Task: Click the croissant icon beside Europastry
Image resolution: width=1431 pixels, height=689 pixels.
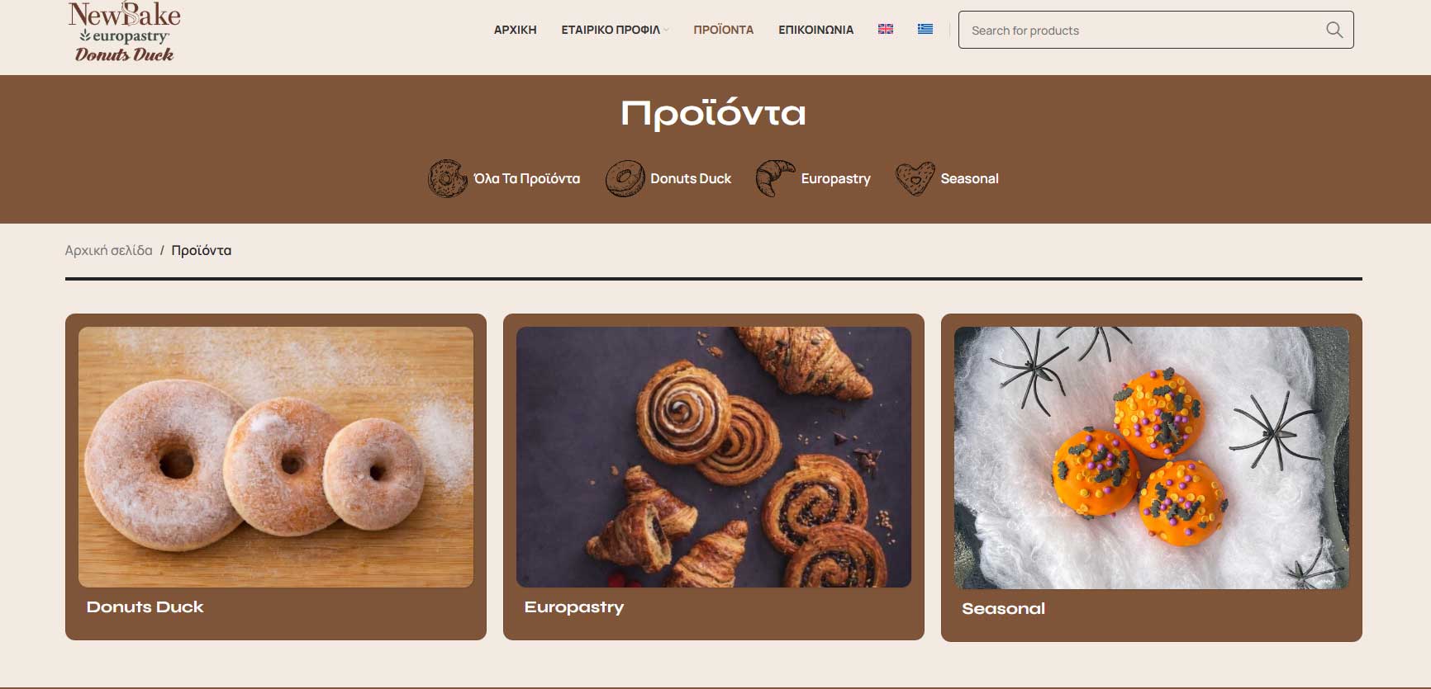Action: (x=775, y=178)
